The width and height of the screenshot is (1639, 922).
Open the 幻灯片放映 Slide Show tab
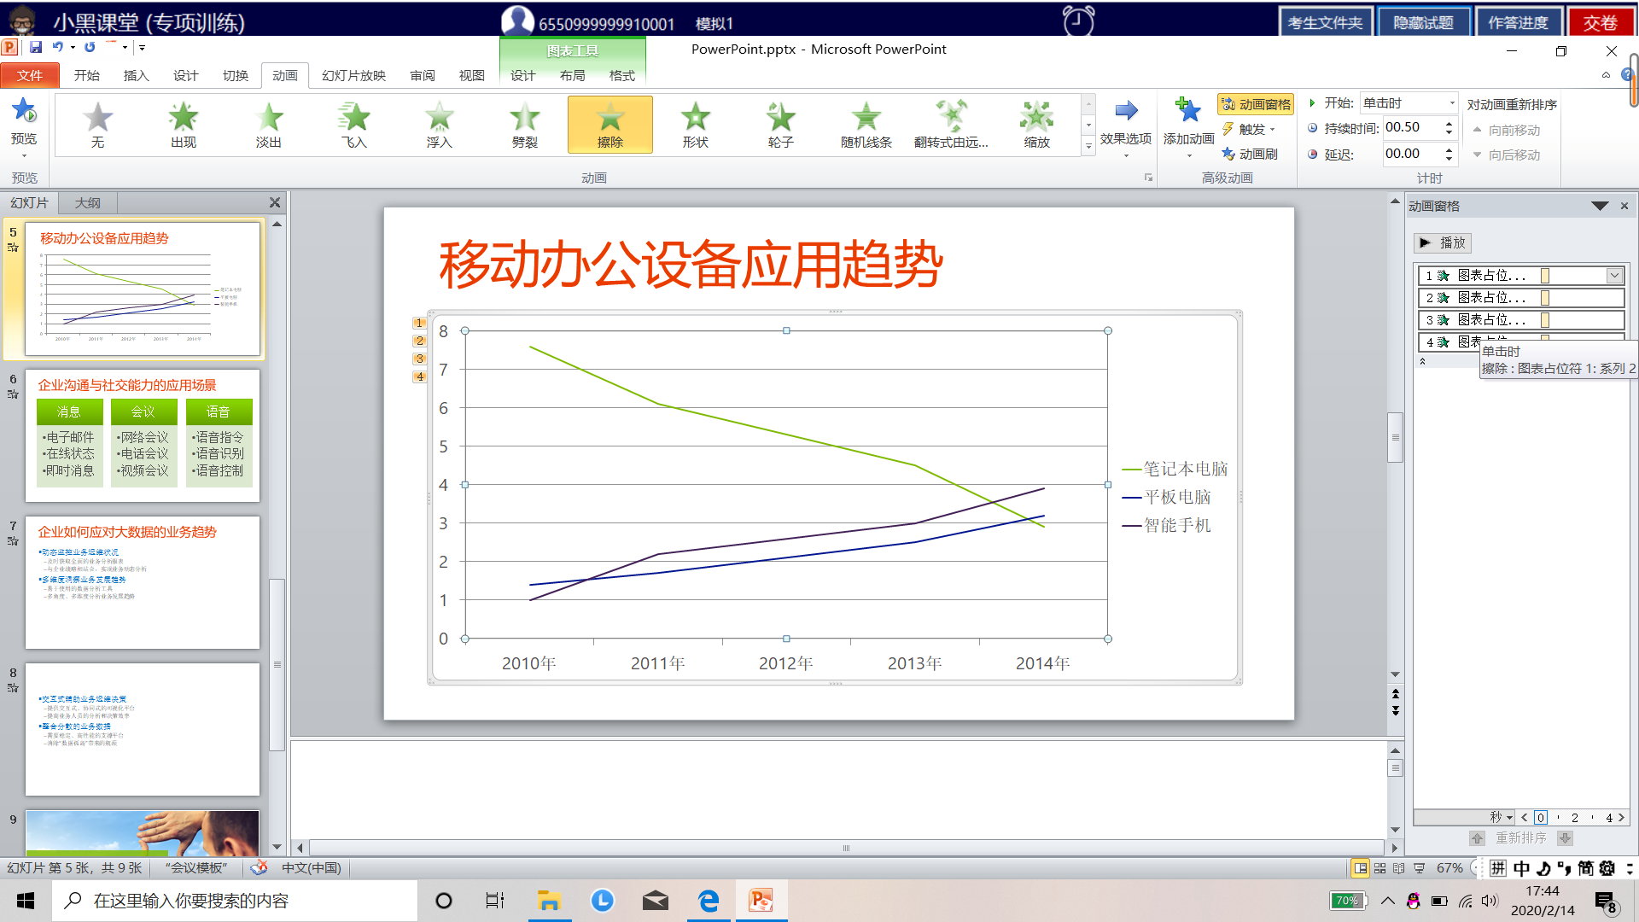pyautogui.click(x=353, y=75)
